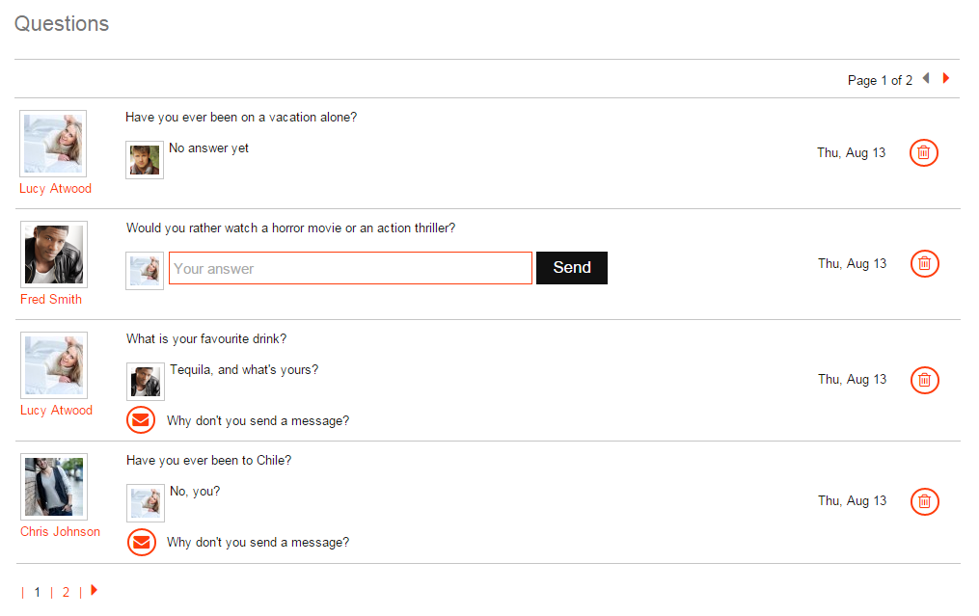
Task: Select page 1 in bottom pagination
Action: [x=38, y=592]
